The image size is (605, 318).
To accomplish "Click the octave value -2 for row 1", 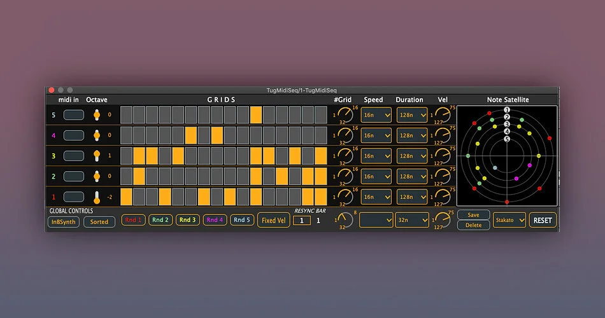I will pyautogui.click(x=110, y=197).
